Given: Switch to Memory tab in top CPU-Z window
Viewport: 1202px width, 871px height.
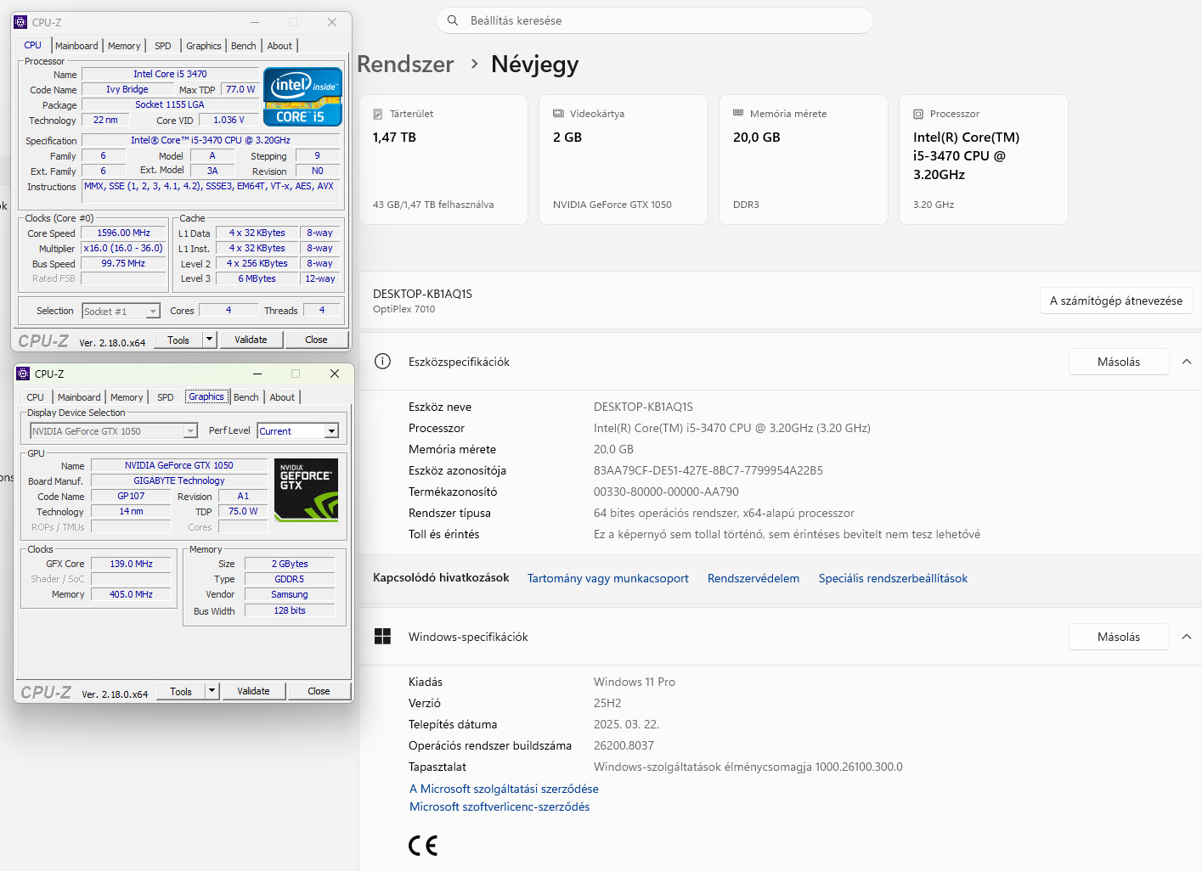Looking at the screenshot, I should point(124,46).
